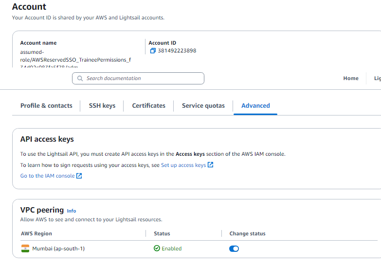Click the API access keys heading
Screen dimensions: 381x263
(47, 139)
